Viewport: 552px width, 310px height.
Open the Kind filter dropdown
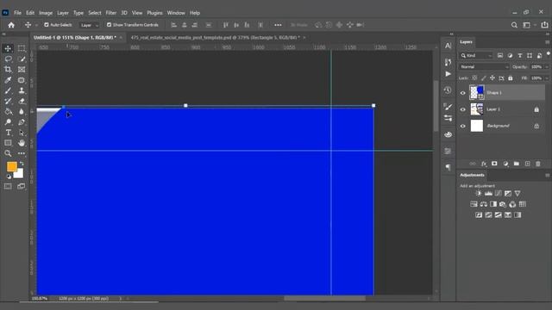(x=475, y=55)
